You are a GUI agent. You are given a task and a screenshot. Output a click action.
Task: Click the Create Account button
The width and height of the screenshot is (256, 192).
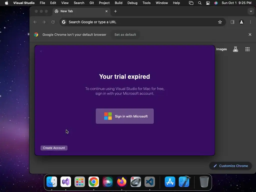54,148
